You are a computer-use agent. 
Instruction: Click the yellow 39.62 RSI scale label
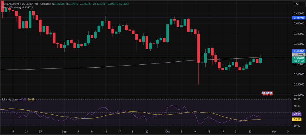pos(297,120)
